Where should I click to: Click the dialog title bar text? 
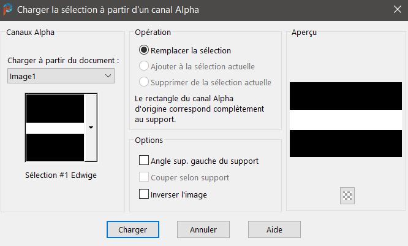[108, 10]
